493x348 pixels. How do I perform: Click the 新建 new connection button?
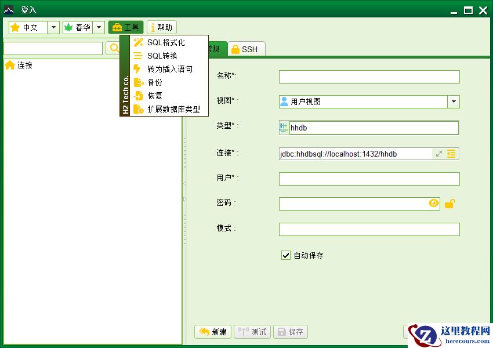tap(212, 331)
